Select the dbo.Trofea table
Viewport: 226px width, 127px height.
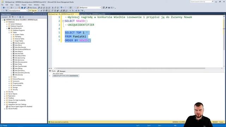18,64
